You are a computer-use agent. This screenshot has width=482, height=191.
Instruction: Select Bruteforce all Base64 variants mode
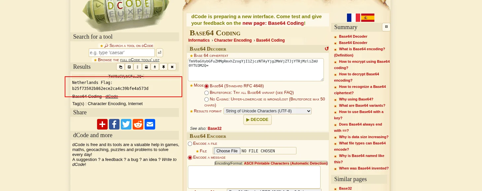[207, 93]
